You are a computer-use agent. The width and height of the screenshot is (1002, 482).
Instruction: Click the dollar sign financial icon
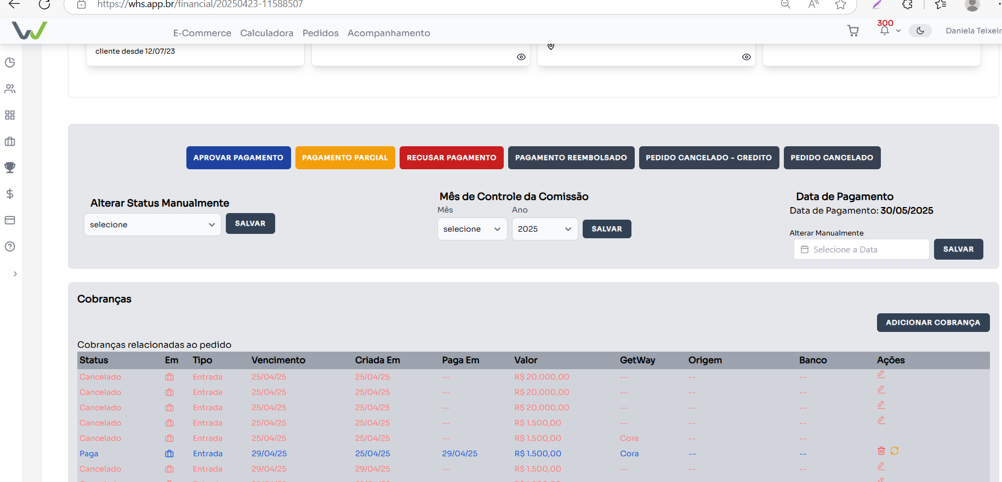10,194
